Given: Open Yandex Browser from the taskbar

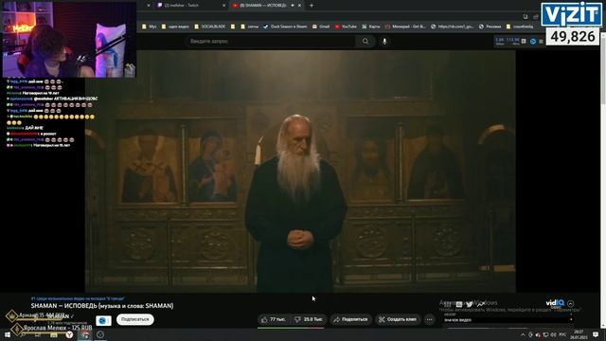Looking at the screenshot, I should pyautogui.click(x=69, y=334).
